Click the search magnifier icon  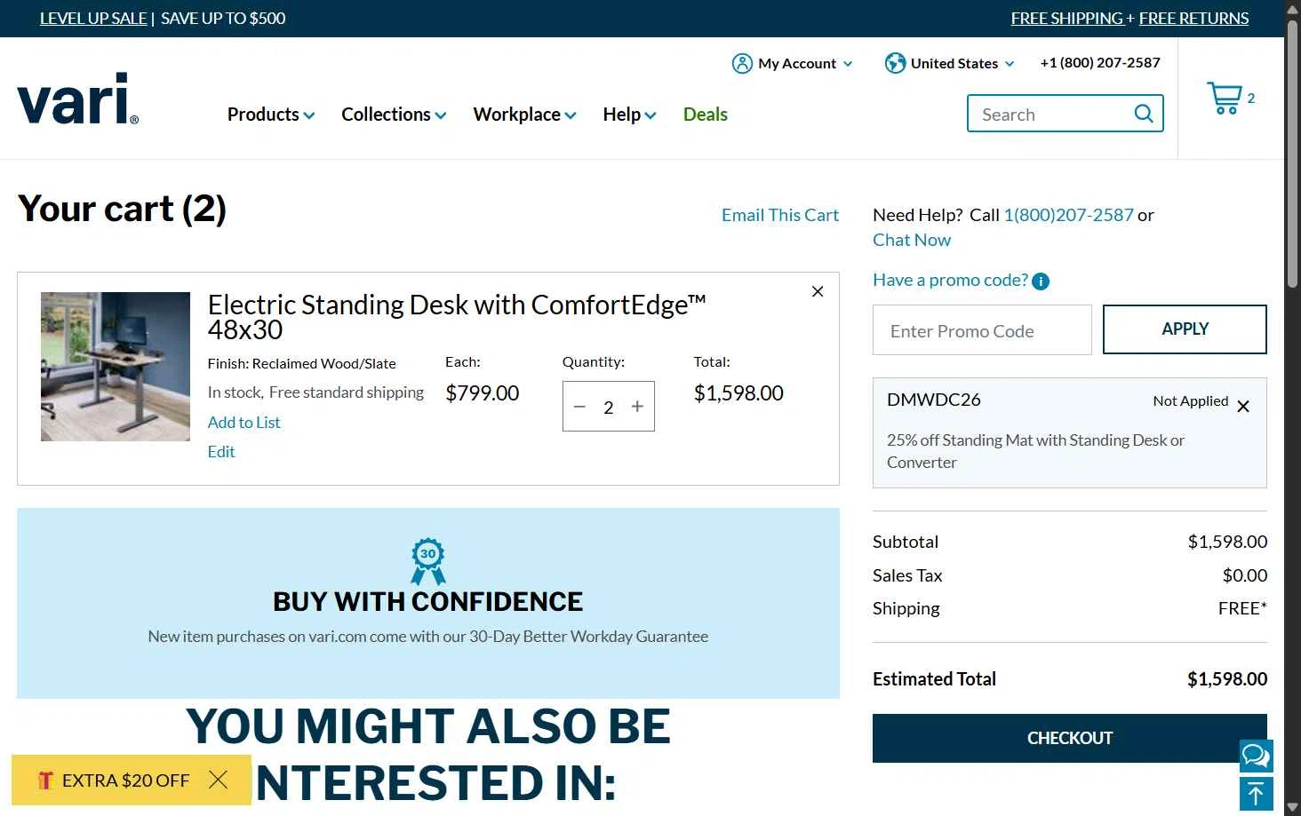coord(1144,114)
